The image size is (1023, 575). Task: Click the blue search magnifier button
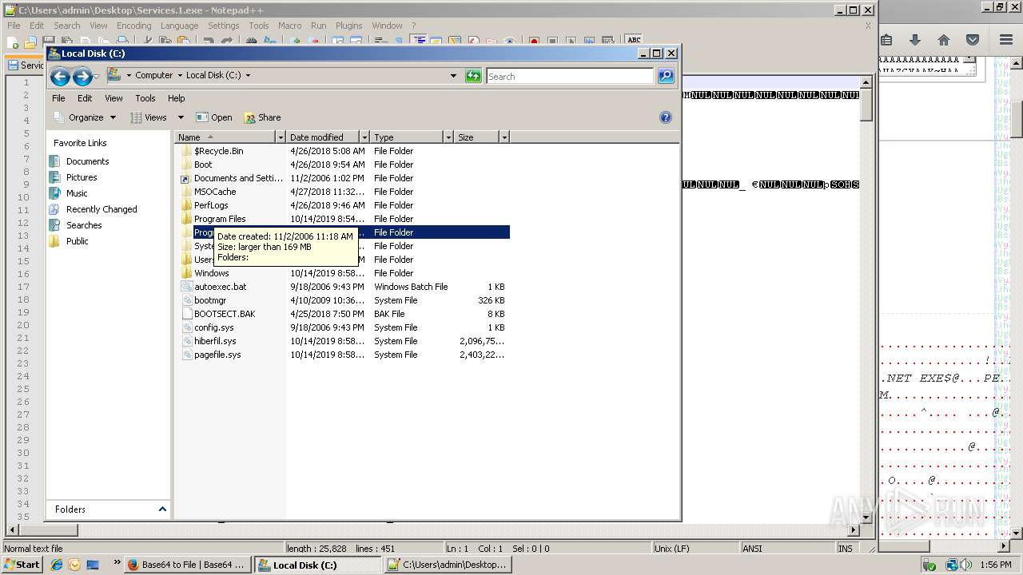(666, 76)
